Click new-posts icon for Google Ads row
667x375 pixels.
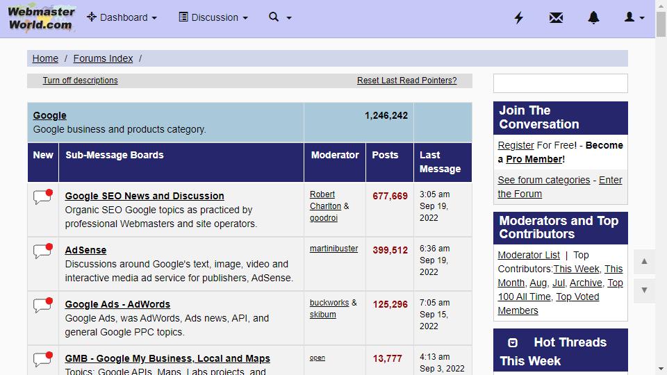(43, 305)
